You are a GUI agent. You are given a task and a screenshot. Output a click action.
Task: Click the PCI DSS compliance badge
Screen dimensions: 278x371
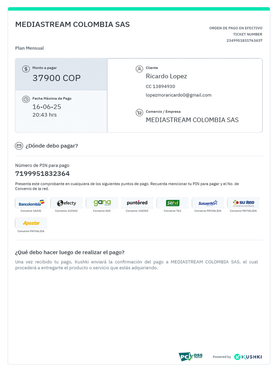coord(190,357)
